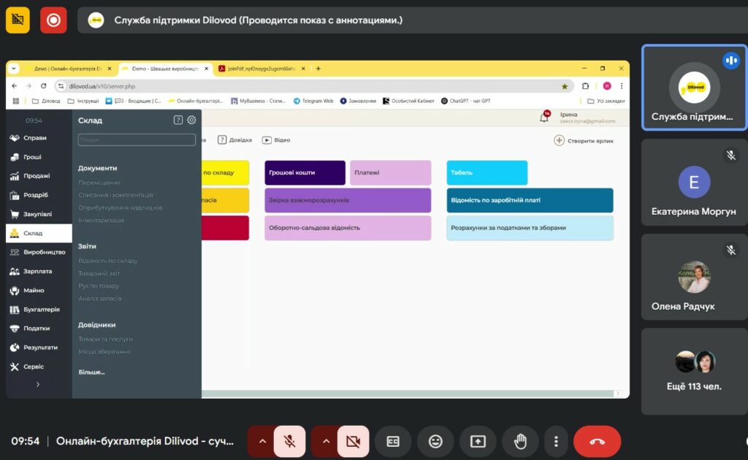Click the Бухгалтерія books icon
Image resolution: width=748 pixels, height=460 pixels.
click(15, 310)
